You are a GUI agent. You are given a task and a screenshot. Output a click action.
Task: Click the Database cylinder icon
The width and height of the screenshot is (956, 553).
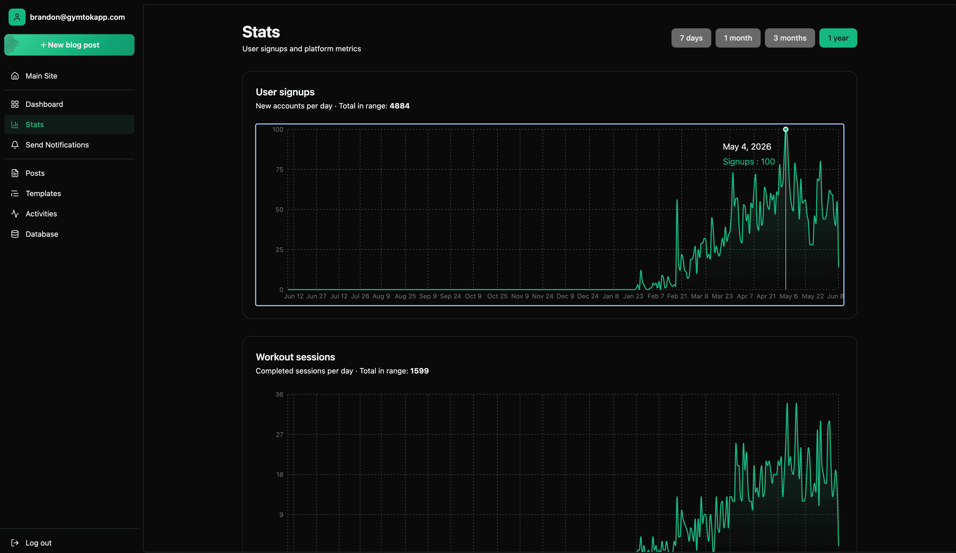[15, 234]
